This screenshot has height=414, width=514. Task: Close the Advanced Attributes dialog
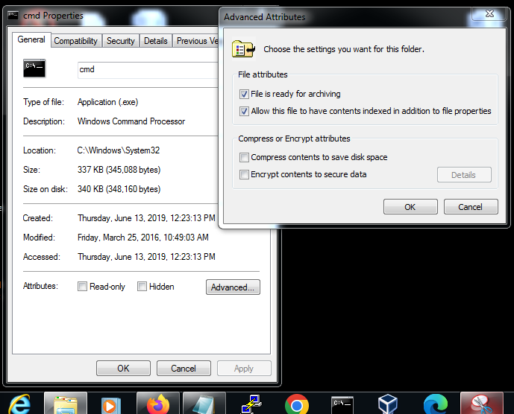tap(489, 13)
